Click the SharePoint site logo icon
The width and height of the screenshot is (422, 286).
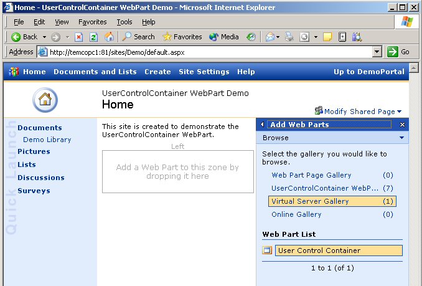pos(14,72)
